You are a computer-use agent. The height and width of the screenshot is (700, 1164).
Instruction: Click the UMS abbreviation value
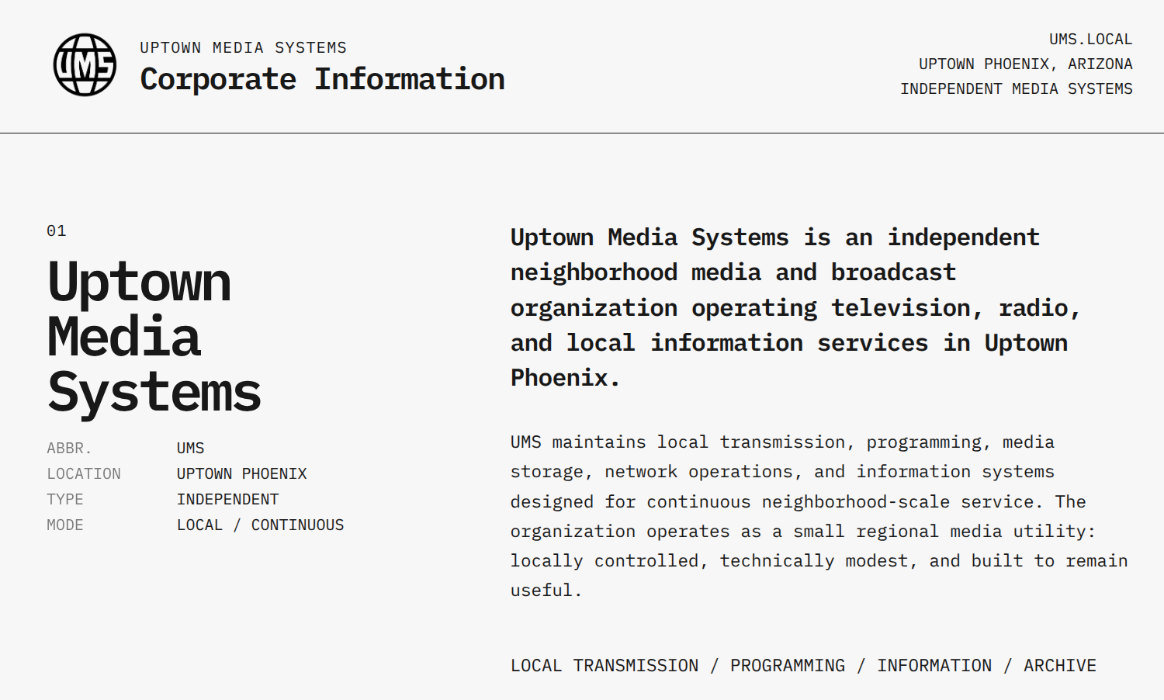191,448
